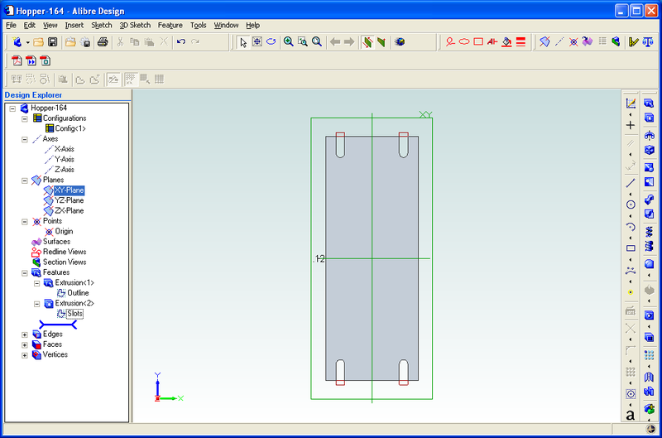Click the Extrude Boss feature icon

[649, 103]
